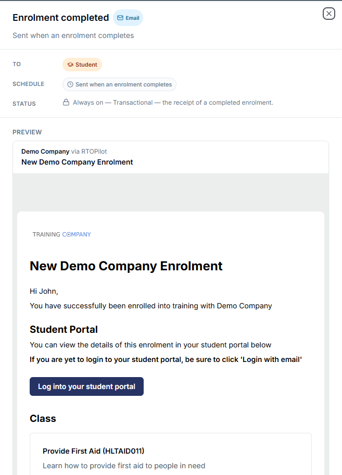Click the Class section heading

[x=43, y=418]
